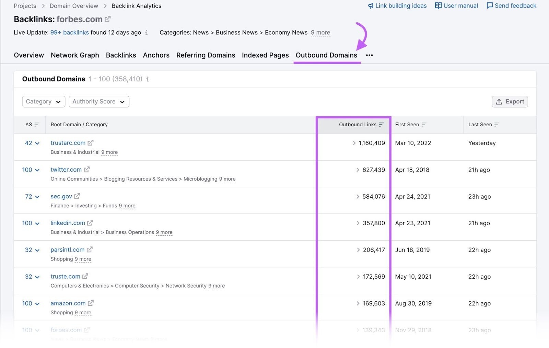Open the truste.com domain link
Image resolution: width=549 pixels, height=348 pixels.
coord(65,276)
